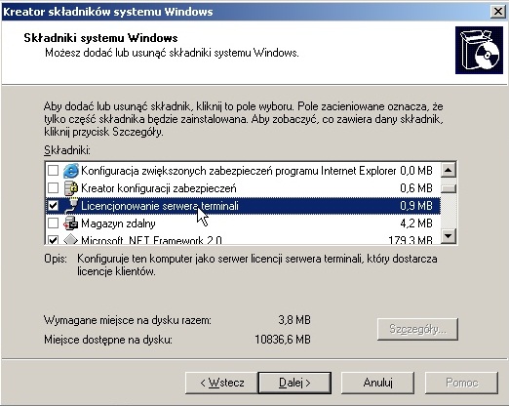
Task: Enable Konfiguracja zwiększonych zabezpieczeń Internet Explorer checkbox
Action: [53, 171]
